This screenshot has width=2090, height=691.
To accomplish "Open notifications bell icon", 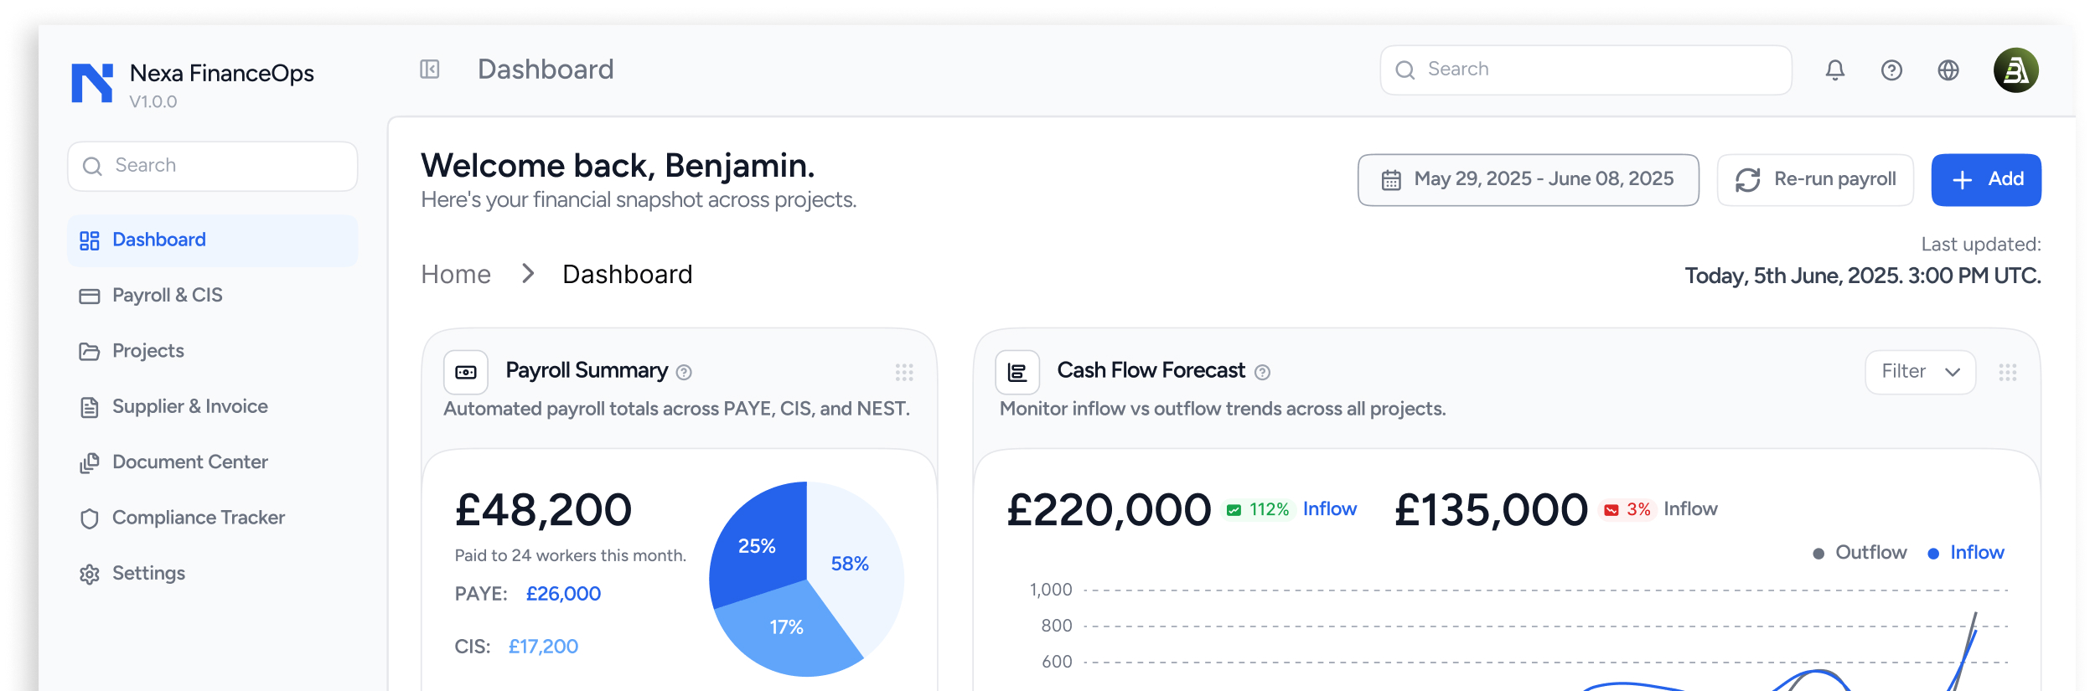I will [x=1835, y=70].
